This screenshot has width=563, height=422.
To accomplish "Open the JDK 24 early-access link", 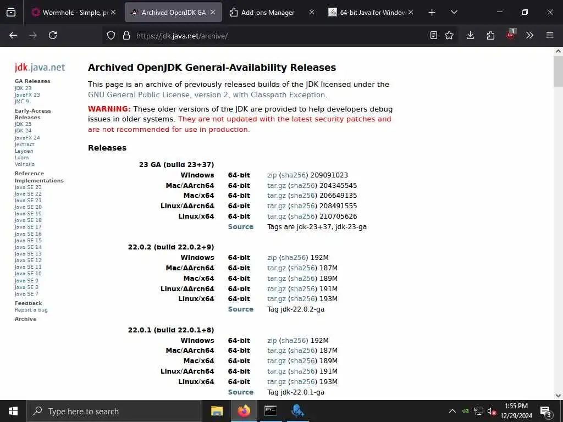I will coord(23,131).
